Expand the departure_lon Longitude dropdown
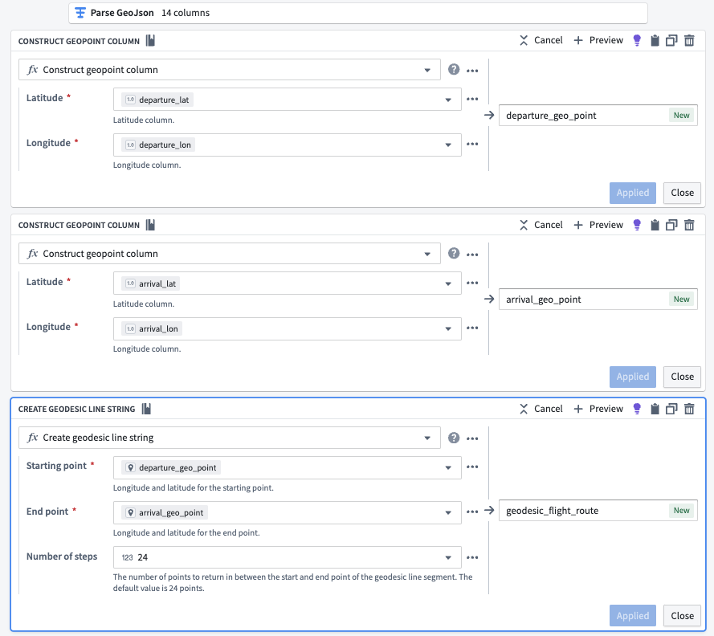This screenshot has width=714, height=636. [448, 145]
